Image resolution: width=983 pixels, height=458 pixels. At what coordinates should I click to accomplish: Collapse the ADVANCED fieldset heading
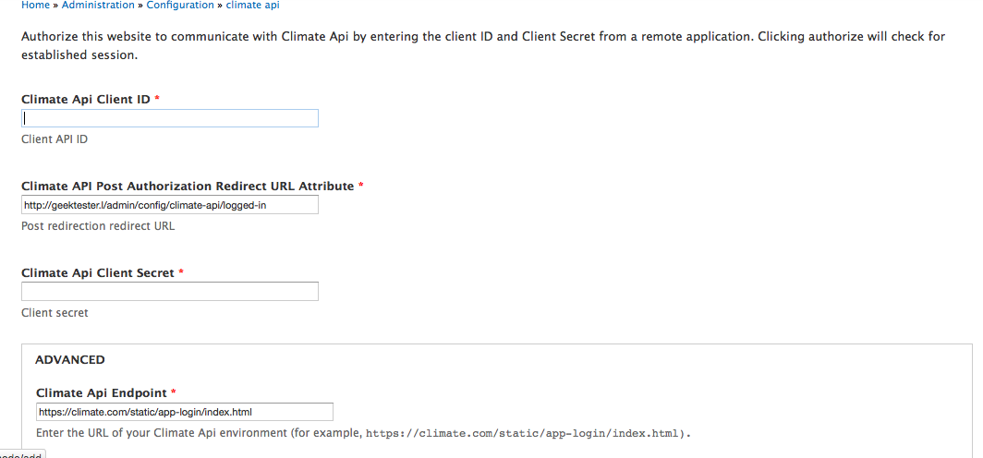coord(70,359)
